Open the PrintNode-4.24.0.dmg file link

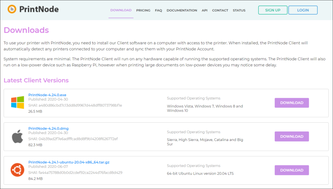click(x=48, y=128)
